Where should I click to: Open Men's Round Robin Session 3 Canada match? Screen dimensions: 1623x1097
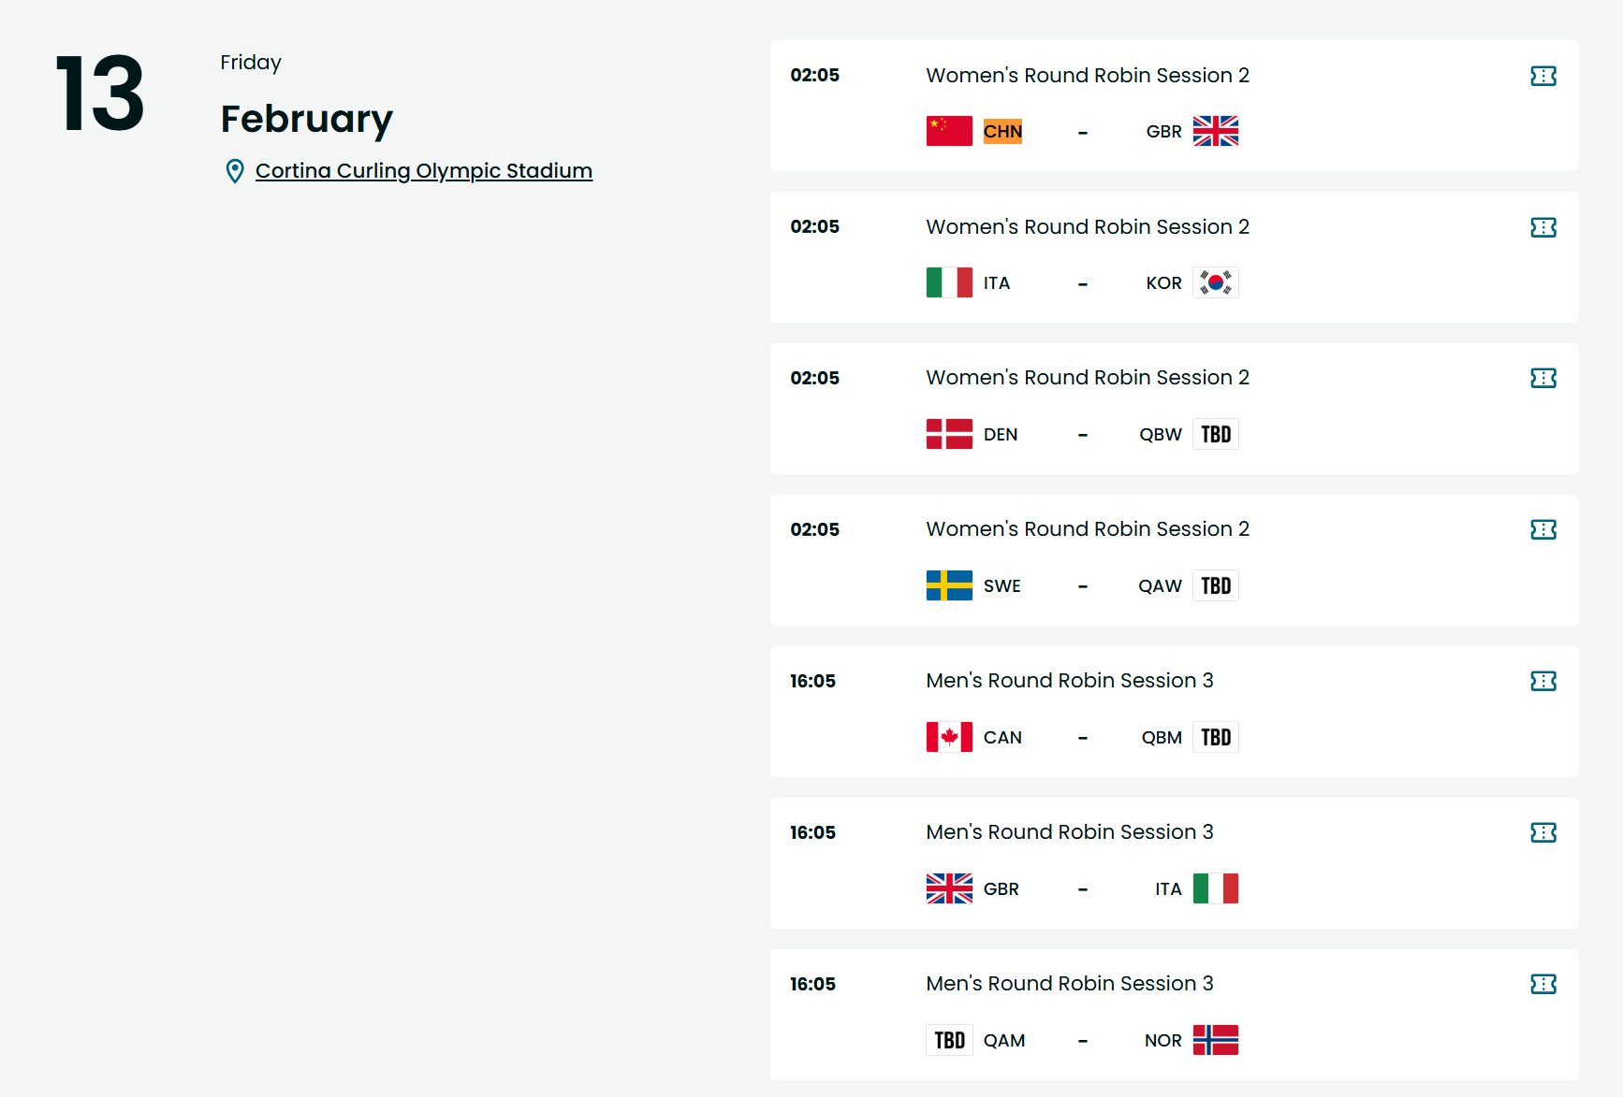[x=1069, y=681]
